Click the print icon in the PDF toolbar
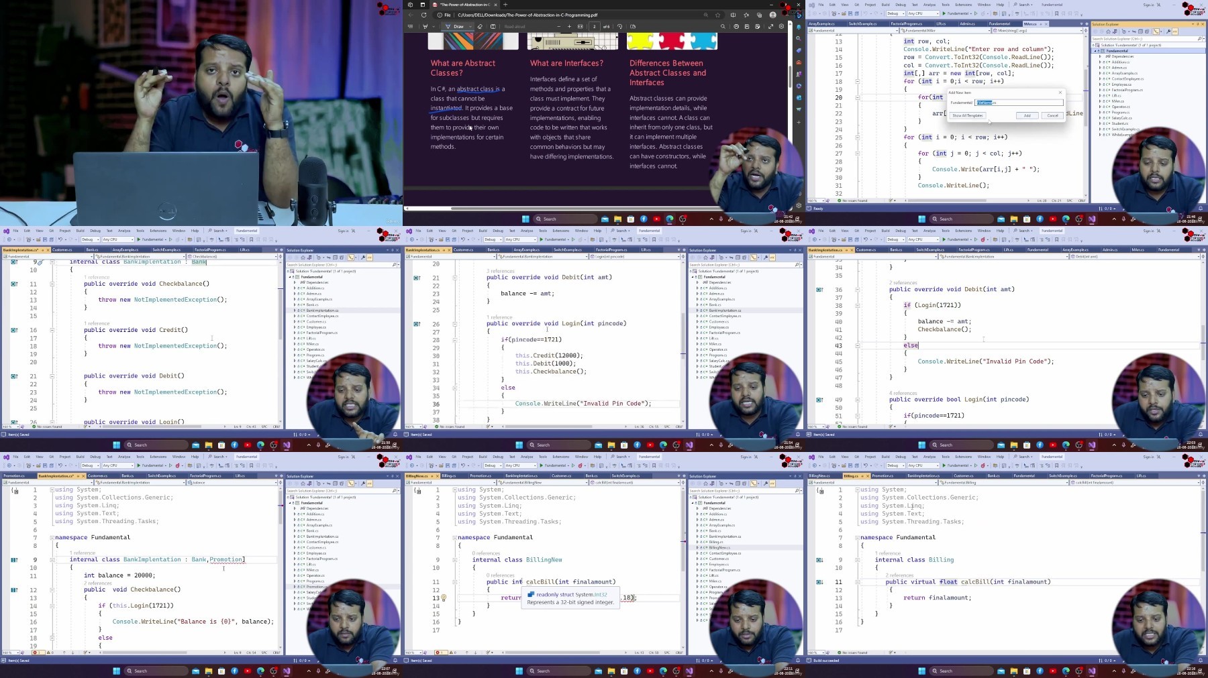This screenshot has width=1208, height=678. 736,27
